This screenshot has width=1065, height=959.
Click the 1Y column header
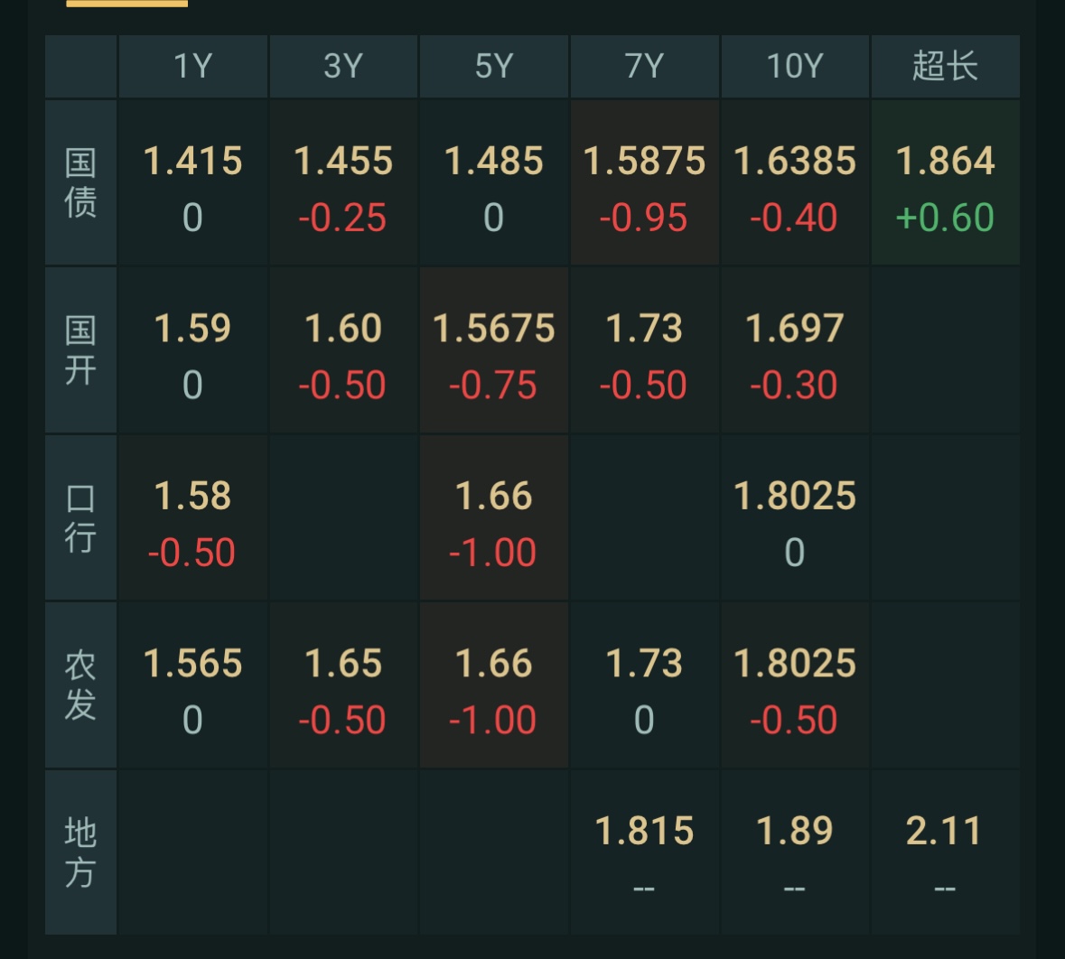coord(192,67)
